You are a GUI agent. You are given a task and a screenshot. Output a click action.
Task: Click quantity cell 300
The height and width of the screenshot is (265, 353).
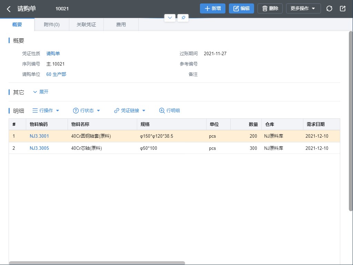tap(253, 148)
